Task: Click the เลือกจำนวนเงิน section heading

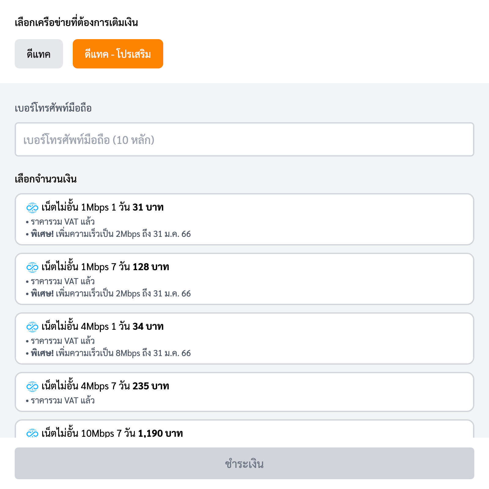Action: click(x=46, y=179)
